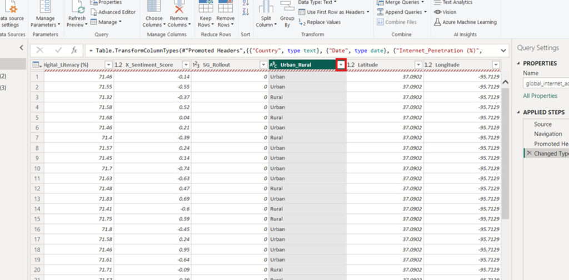Click Longitude 1.2 data type icon
569x280 pixels.
[428, 64]
